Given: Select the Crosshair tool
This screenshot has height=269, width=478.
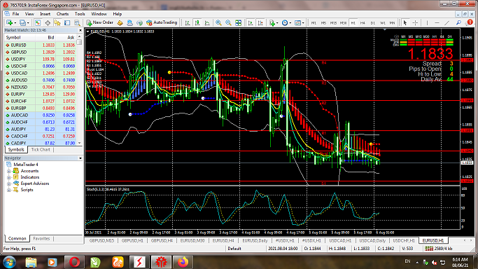Looking at the screenshot, I should (x=415, y=22).
